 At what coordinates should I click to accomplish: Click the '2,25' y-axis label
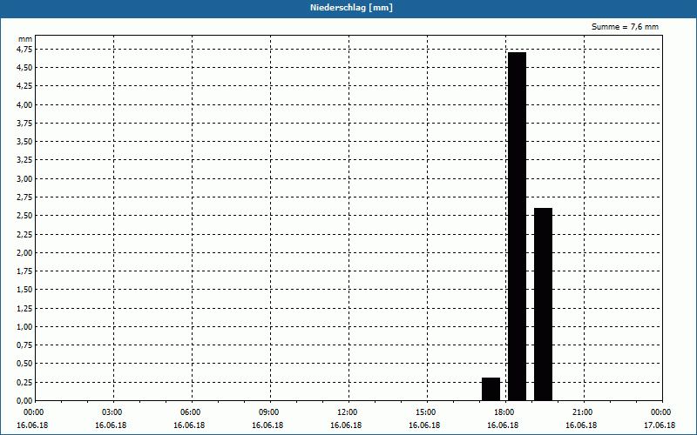24,234
